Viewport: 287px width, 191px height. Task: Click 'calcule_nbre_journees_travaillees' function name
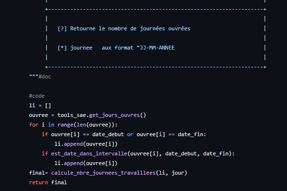pyautogui.click(x=103, y=173)
